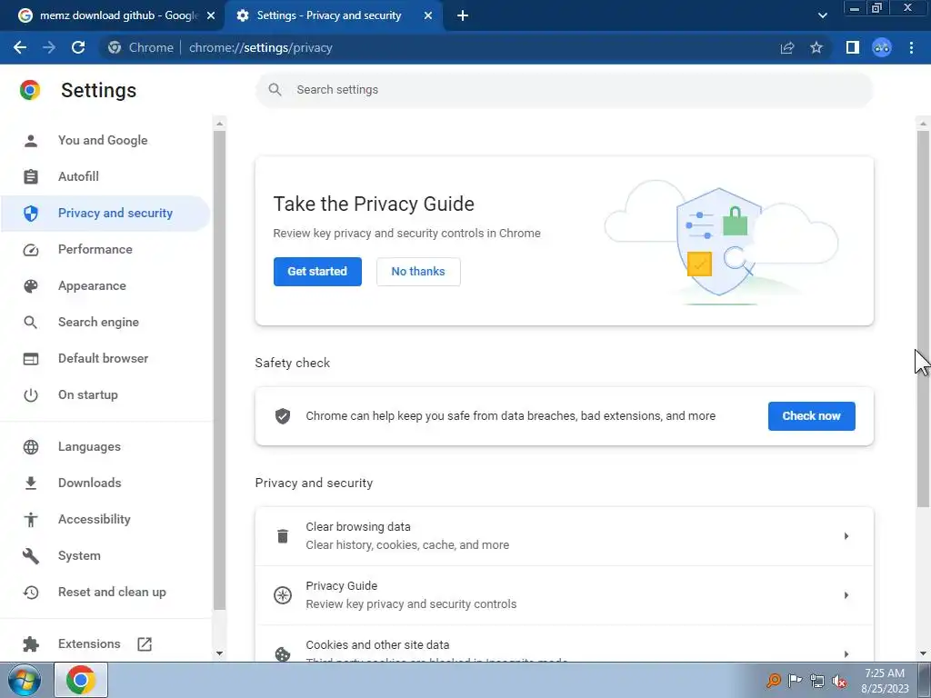Click the muted volume tray icon

(x=839, y=681)
